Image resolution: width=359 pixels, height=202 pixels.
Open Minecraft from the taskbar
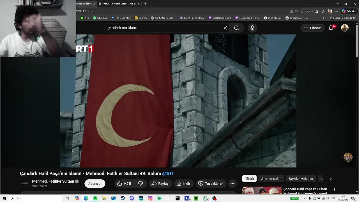tap(196, 198)
